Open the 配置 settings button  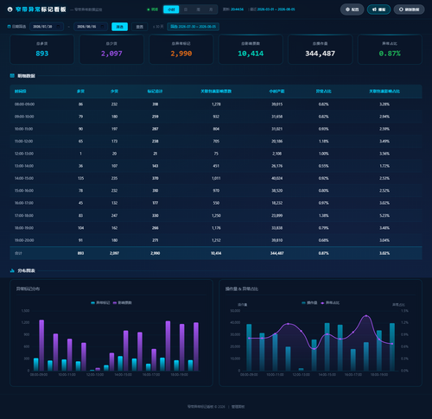tap(352, 10)
